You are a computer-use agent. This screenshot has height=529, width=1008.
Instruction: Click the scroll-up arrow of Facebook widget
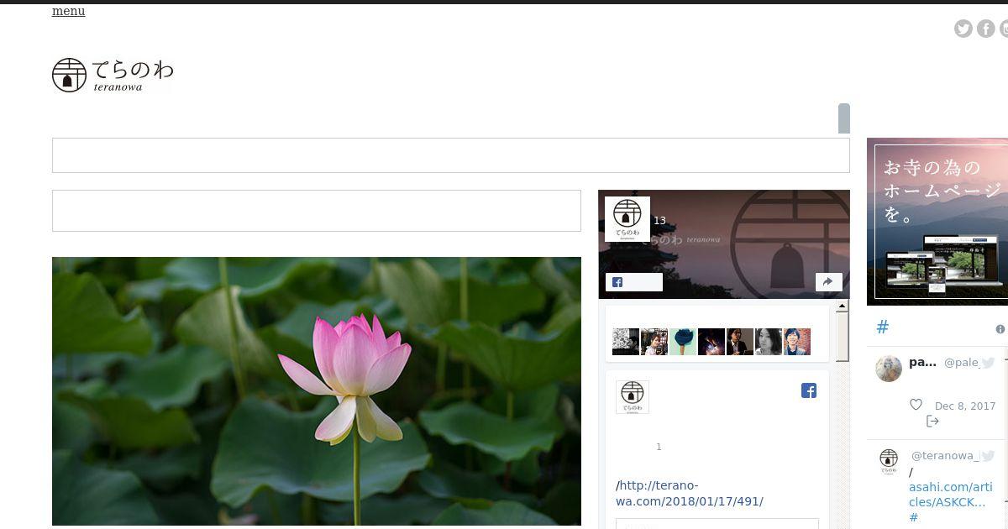(843, 306)
